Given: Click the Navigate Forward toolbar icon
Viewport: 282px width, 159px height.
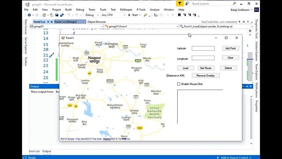Looking at the screenshot, I should click(x=37, y=15).
